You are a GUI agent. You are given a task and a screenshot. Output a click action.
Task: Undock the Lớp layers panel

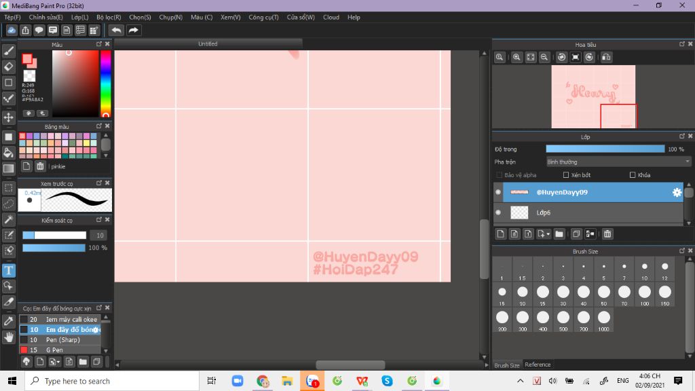pos(681,136)
